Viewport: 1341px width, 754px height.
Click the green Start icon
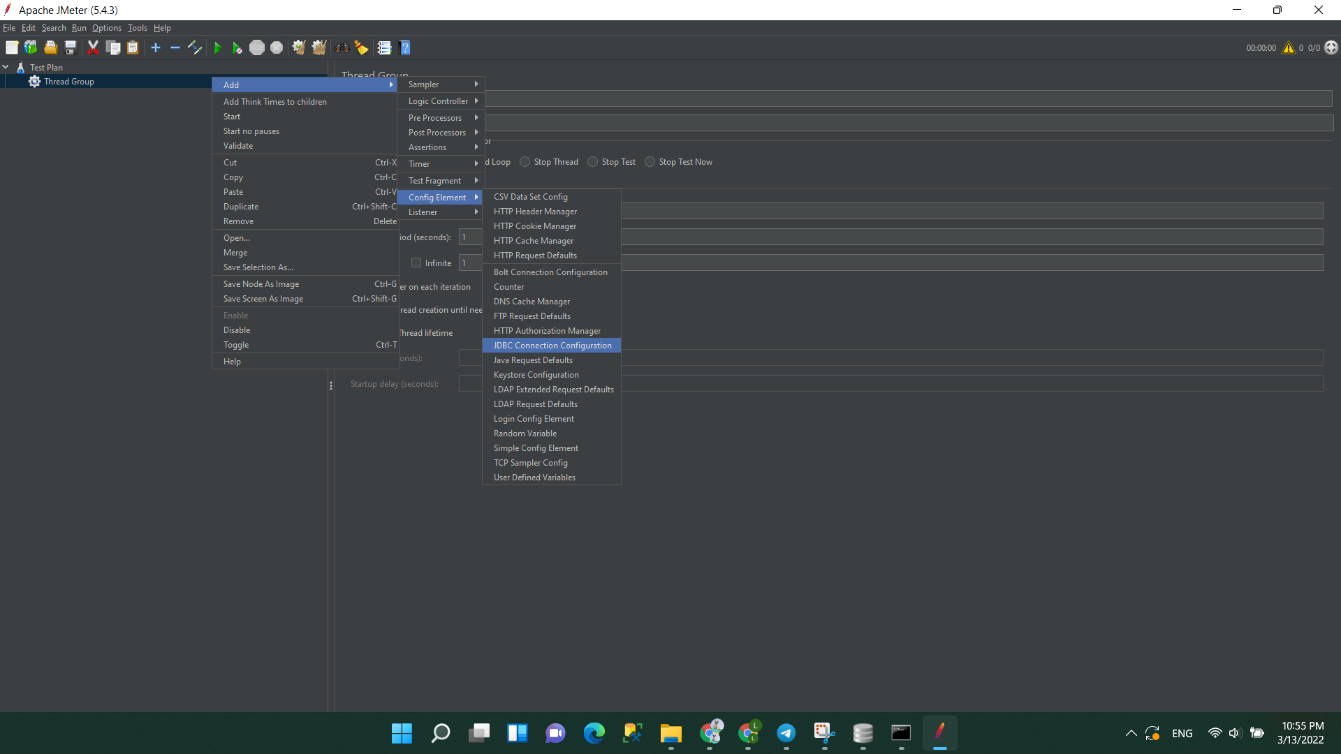pos(217,47)
